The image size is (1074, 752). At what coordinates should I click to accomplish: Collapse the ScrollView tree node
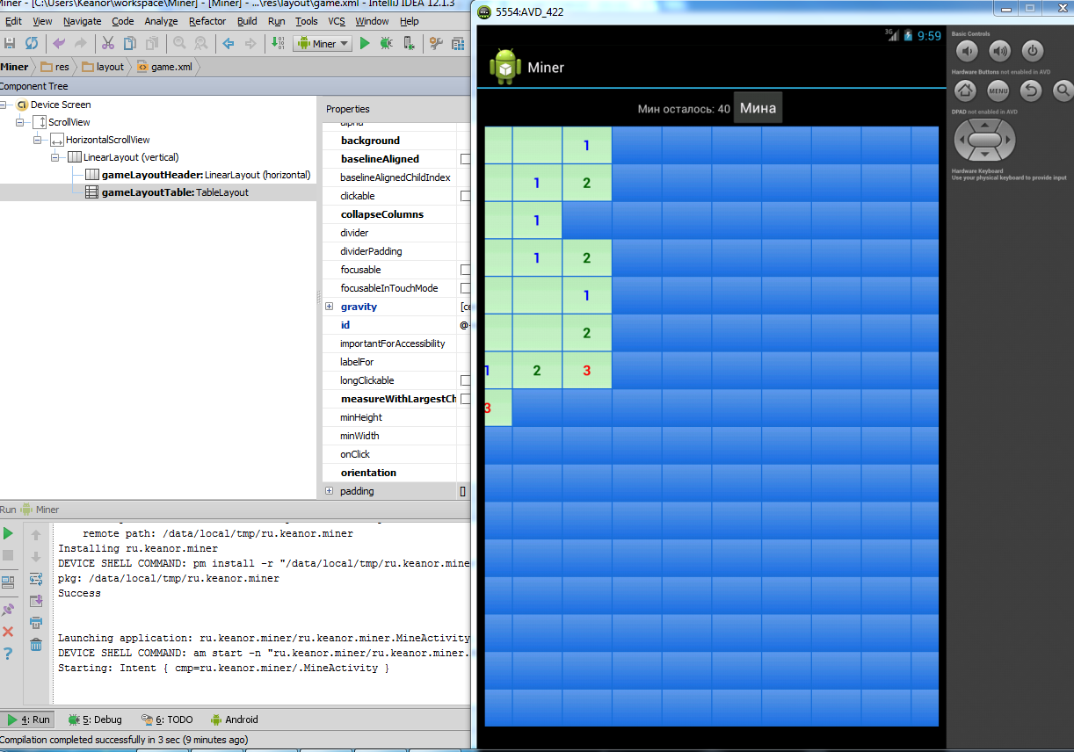click(20, 122)
